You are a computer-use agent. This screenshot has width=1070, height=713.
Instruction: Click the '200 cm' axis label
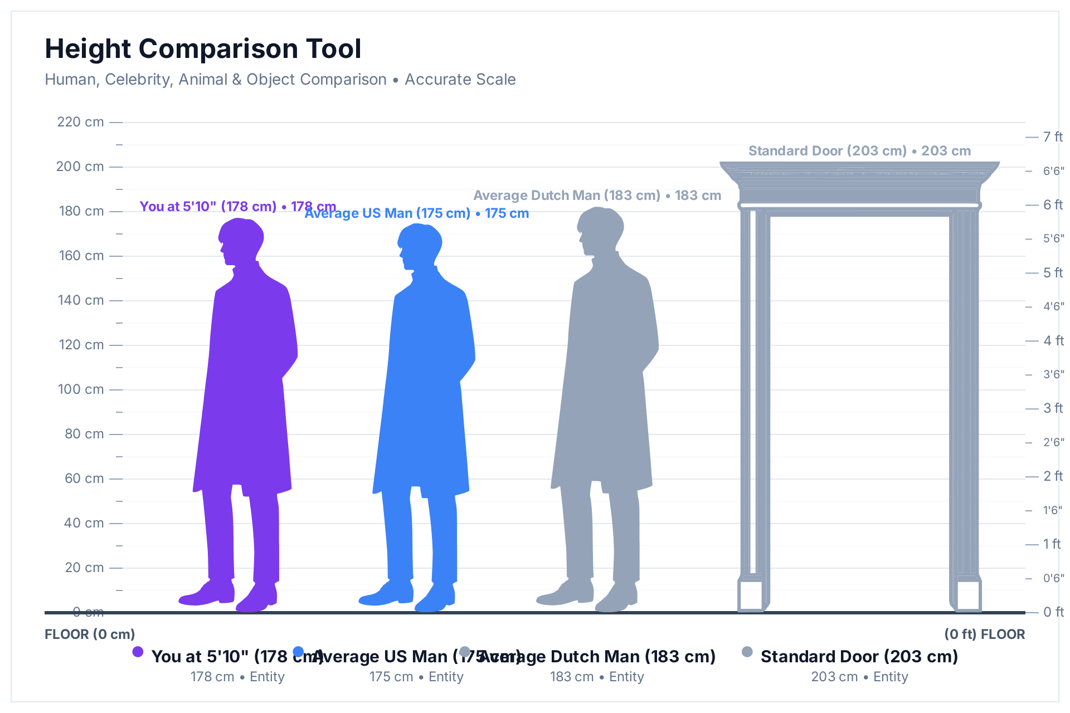click(80, 167)
